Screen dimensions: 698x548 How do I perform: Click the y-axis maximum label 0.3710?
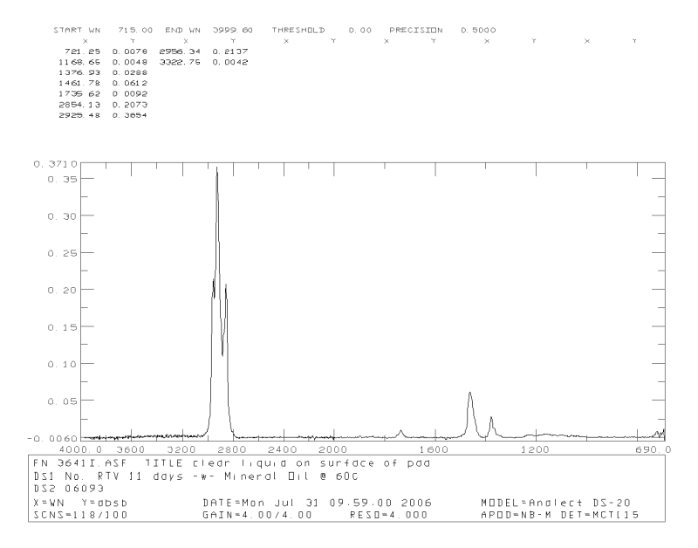(x=56, y=164)
